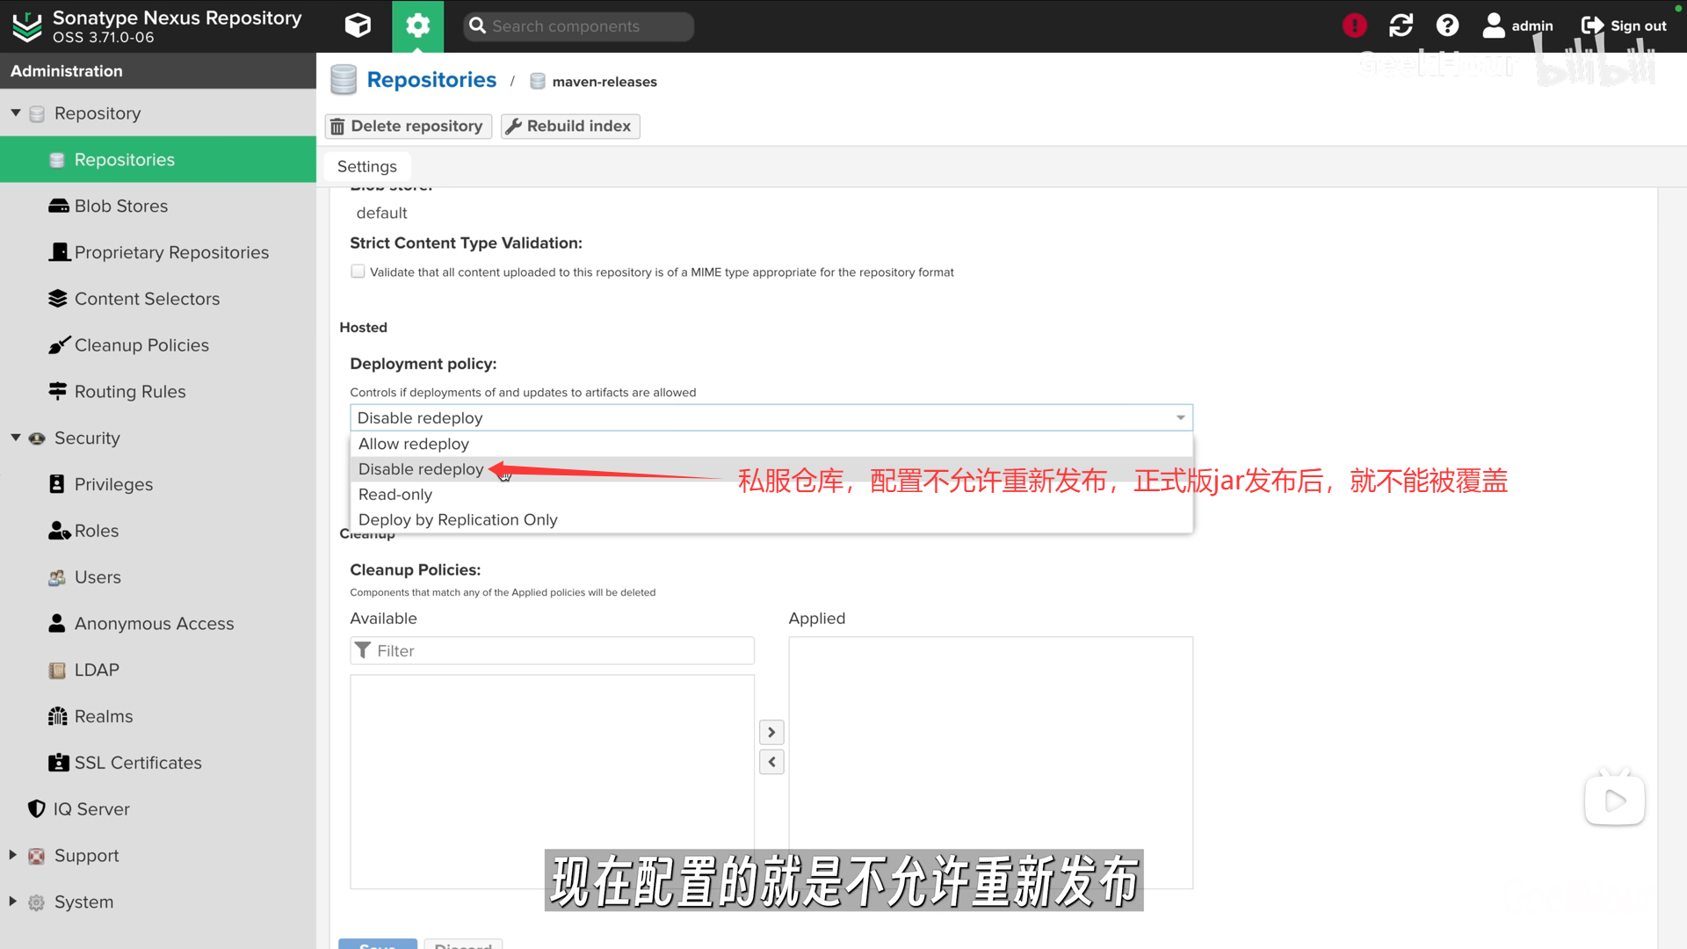Click the red health alert icon
The height and width of the screenshot is (949, 1687).
coord(1355,25)
